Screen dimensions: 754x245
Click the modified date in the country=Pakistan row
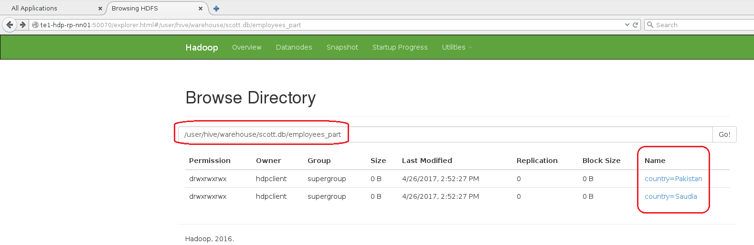point(440,179)
